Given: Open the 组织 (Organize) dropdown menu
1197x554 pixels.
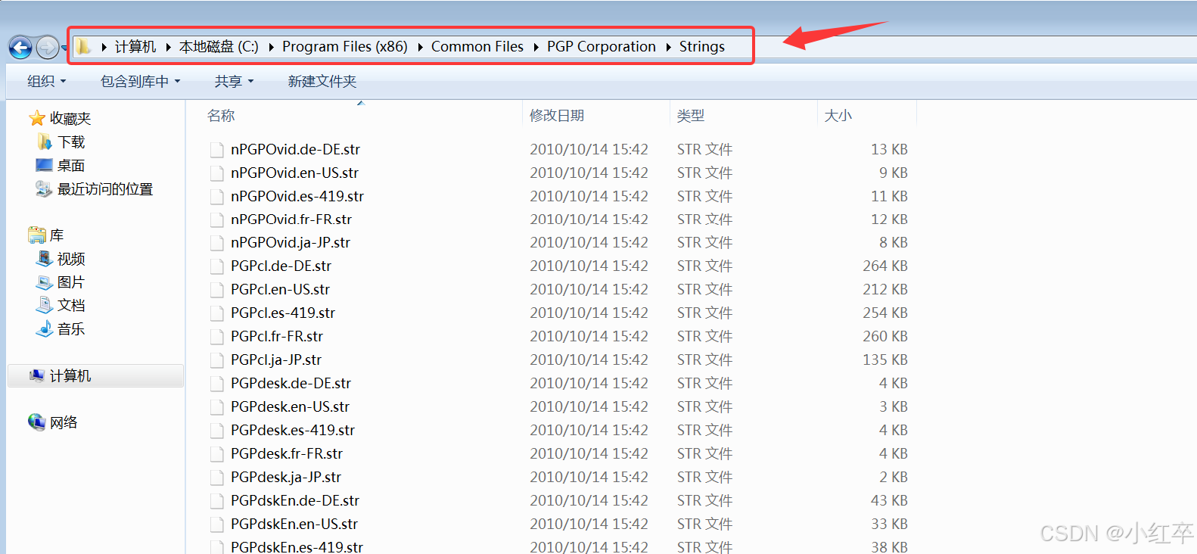Looking at the screenshot, I should pyautogui.click(x=47, y=81).
